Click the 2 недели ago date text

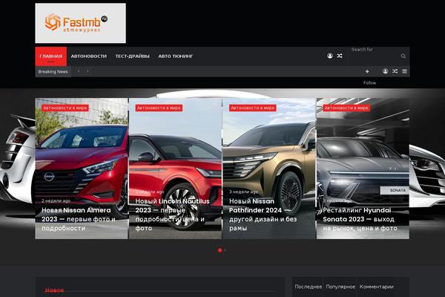tap(56, 200)
